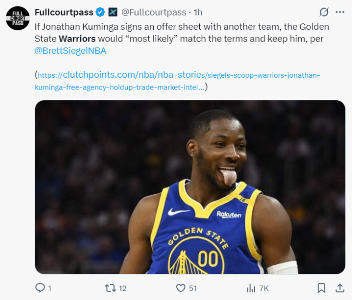Open the Fullcourtpass display name
Image resolution: width=352 pixels, height=300 pixels.
click(64, 12)
